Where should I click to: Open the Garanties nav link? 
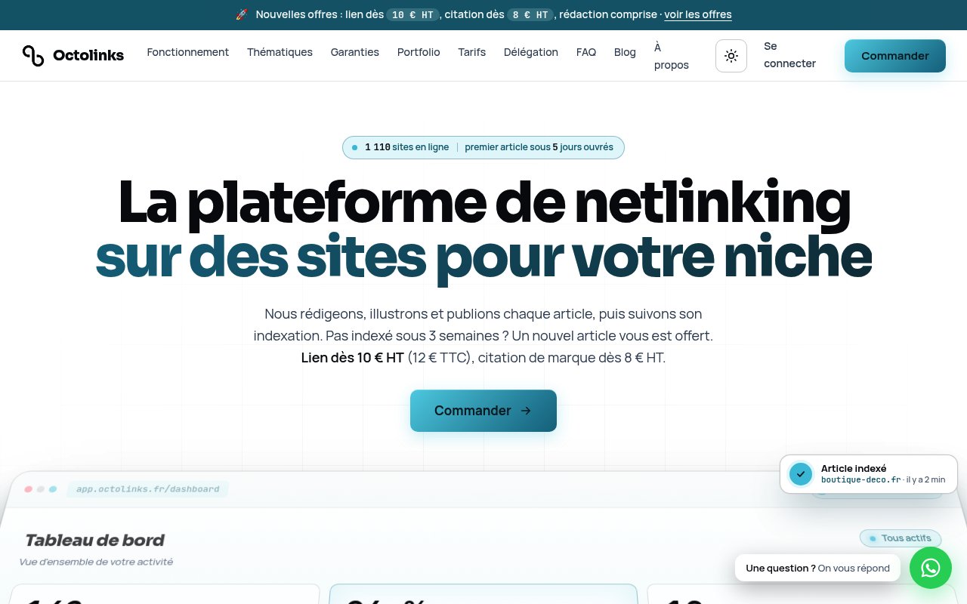[355, 52]
